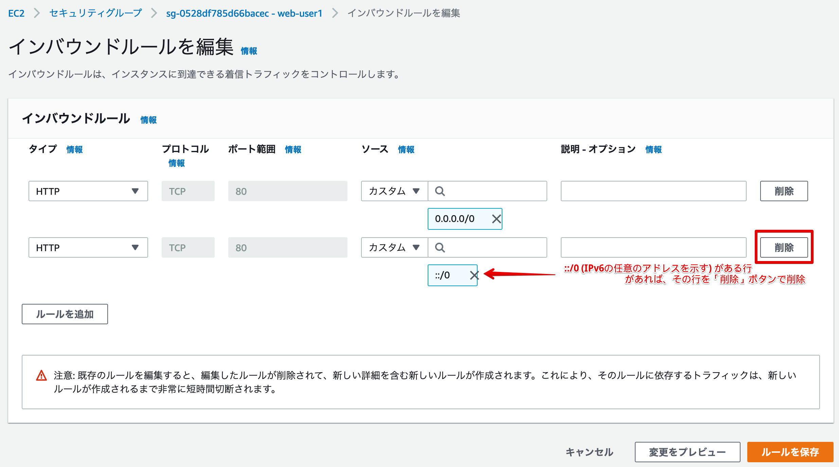Click the インバウンドルールを編集 breadcrumb text

coord(404,13)
